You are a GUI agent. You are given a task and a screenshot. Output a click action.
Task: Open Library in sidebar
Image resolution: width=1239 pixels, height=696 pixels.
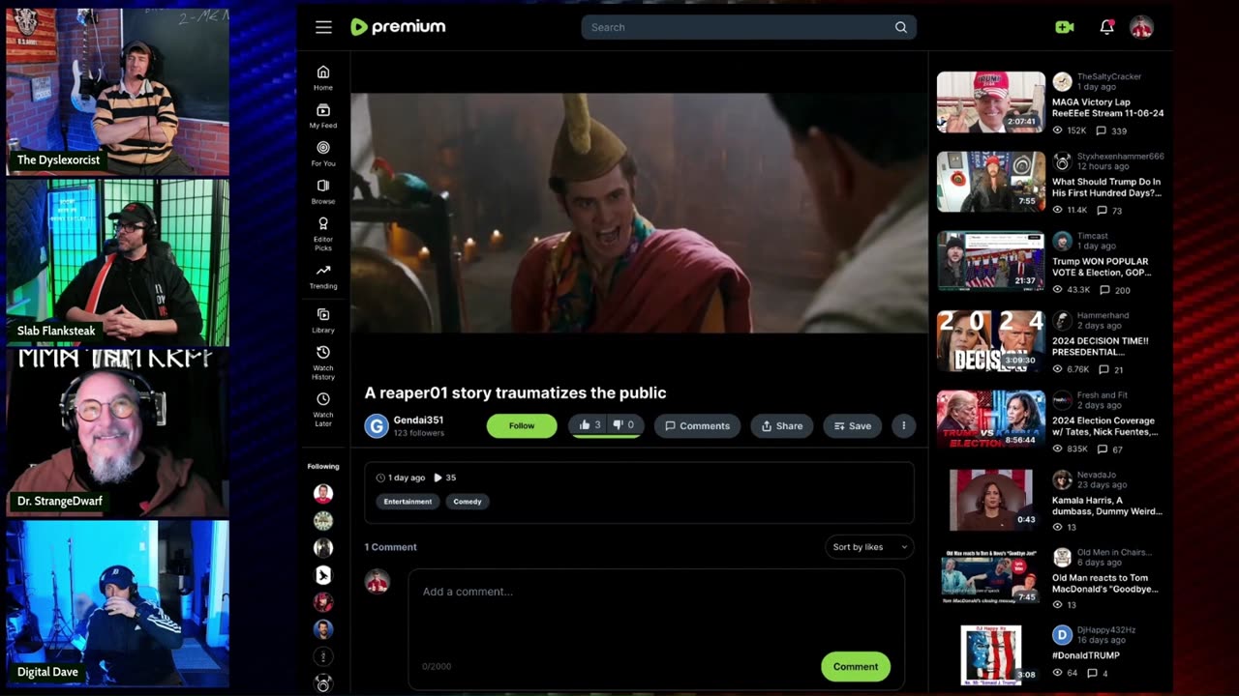click(x=323, y=320)
